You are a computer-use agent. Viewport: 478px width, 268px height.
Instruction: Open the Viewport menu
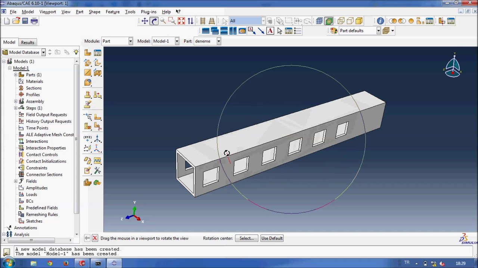[47, 12]
